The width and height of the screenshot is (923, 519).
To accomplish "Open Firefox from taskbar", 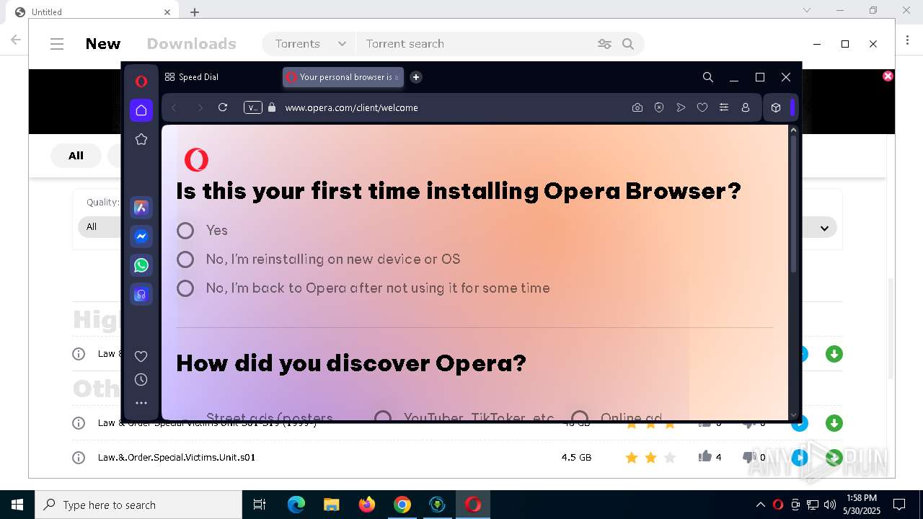I will coord(367,505).
